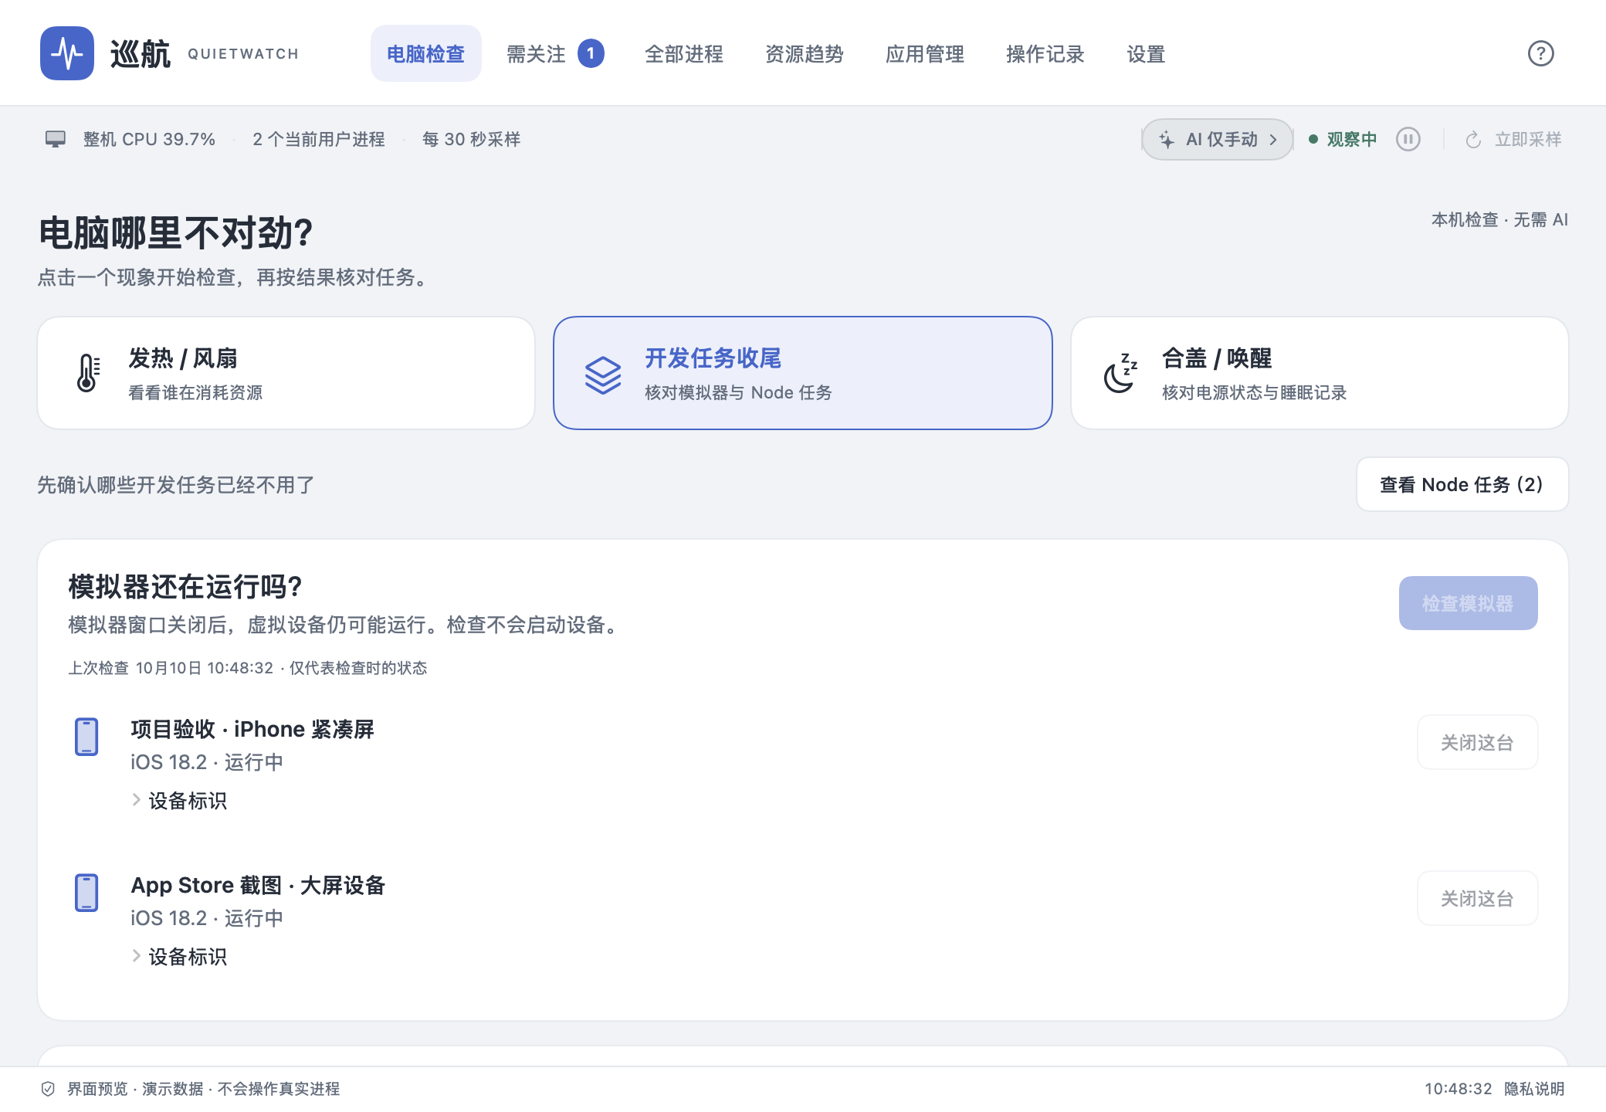Switch to the 电脑检查 tab
This screenshot has width=1606, height=1112.
point(426,53)
